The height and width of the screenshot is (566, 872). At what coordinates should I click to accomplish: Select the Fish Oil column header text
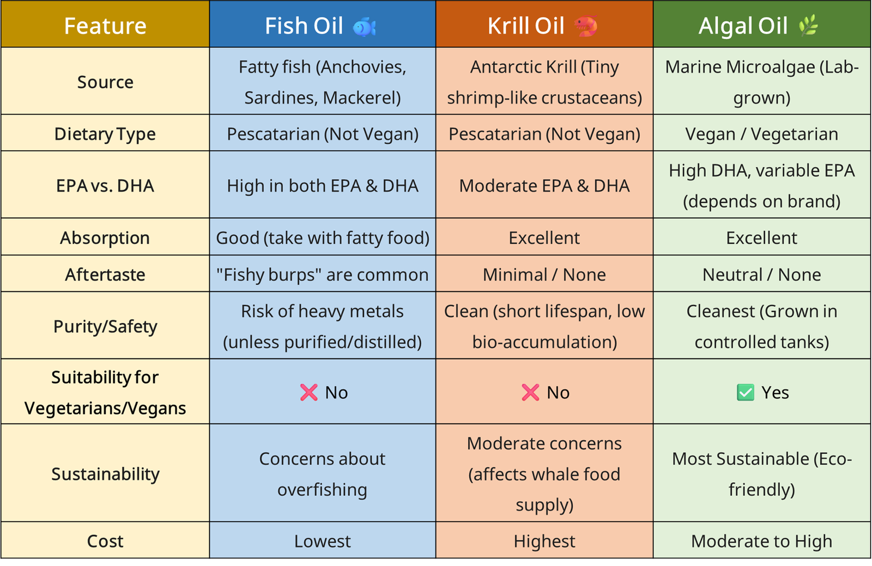click(x=304, y=26)
